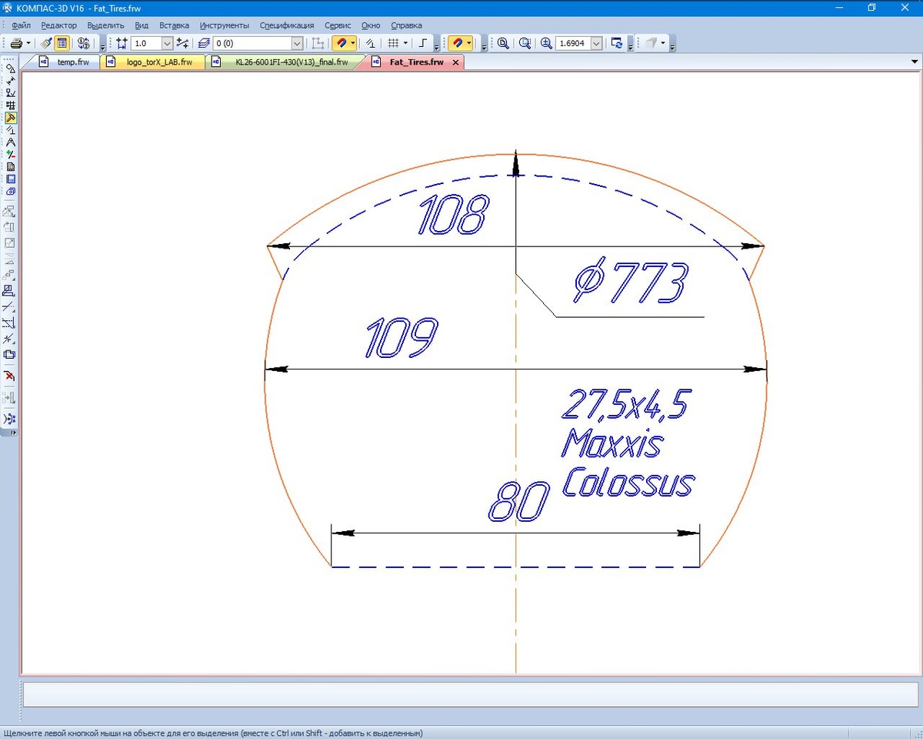Toggle the highlighted hammer parametrization icon
The image size is (923, 739).
pyautogui.click(x=11, y=118)
